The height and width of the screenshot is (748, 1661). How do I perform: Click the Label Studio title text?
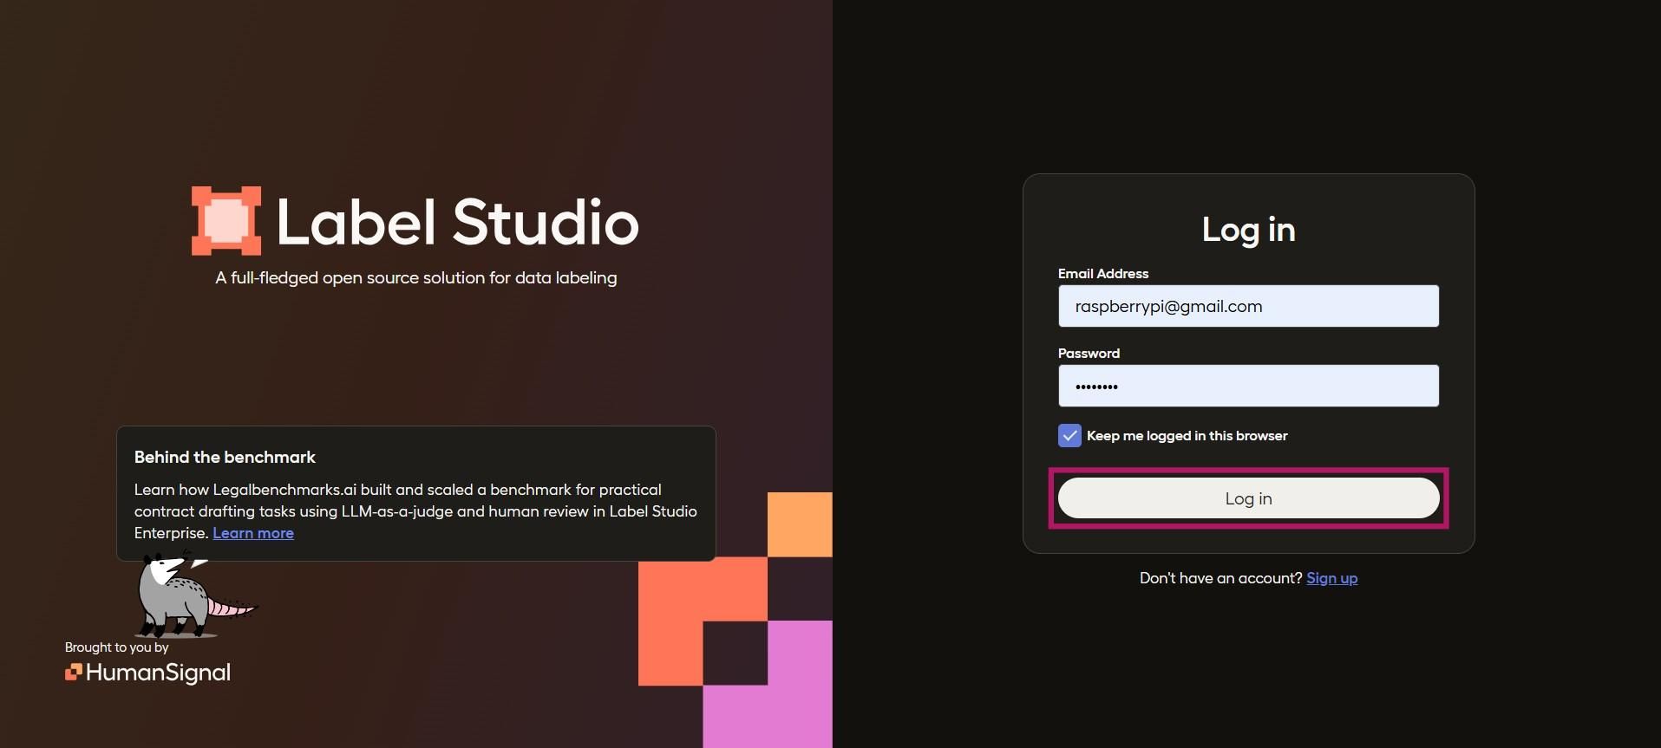point(457,222)
